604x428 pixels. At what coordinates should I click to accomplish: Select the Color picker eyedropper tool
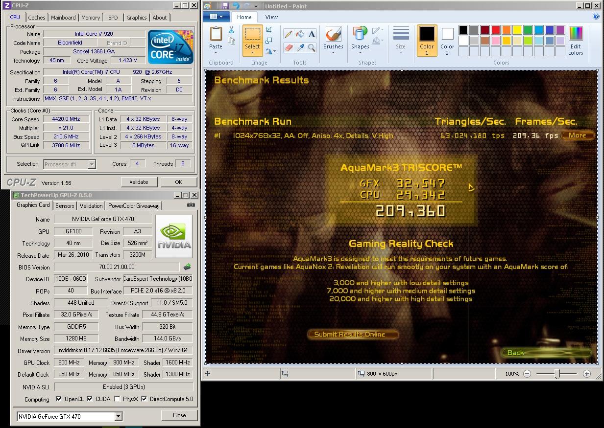click(300, 47)
